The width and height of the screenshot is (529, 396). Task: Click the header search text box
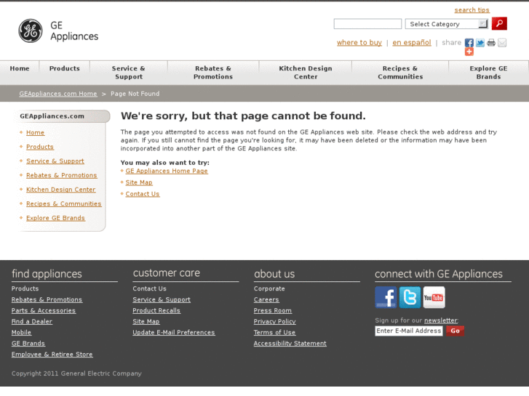click(x=367, y=24)
